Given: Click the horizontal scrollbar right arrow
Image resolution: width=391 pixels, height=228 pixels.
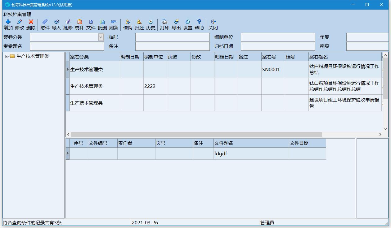Looking at the screenshot, I should [380, 135].
